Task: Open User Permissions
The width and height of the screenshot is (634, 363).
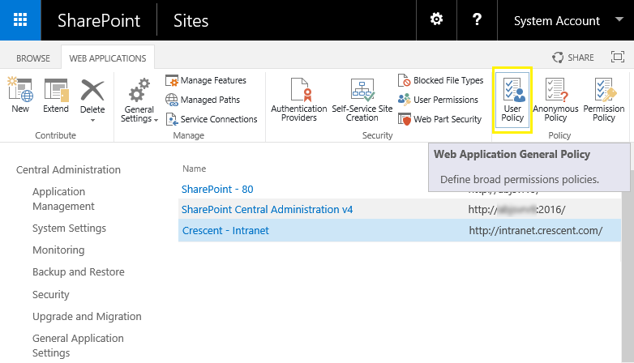Action: [438, 100]
